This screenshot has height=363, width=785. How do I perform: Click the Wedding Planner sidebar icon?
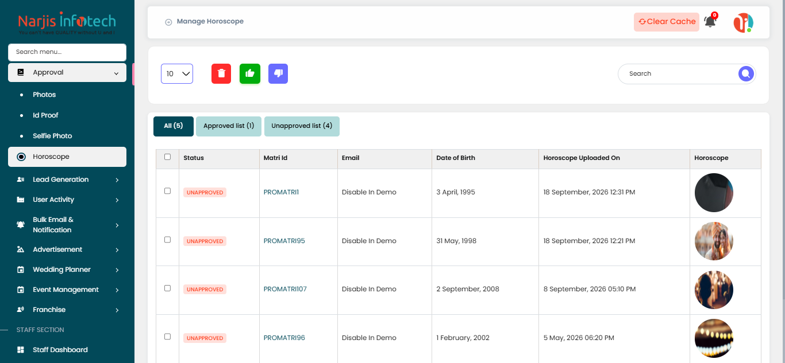(21, 270)
